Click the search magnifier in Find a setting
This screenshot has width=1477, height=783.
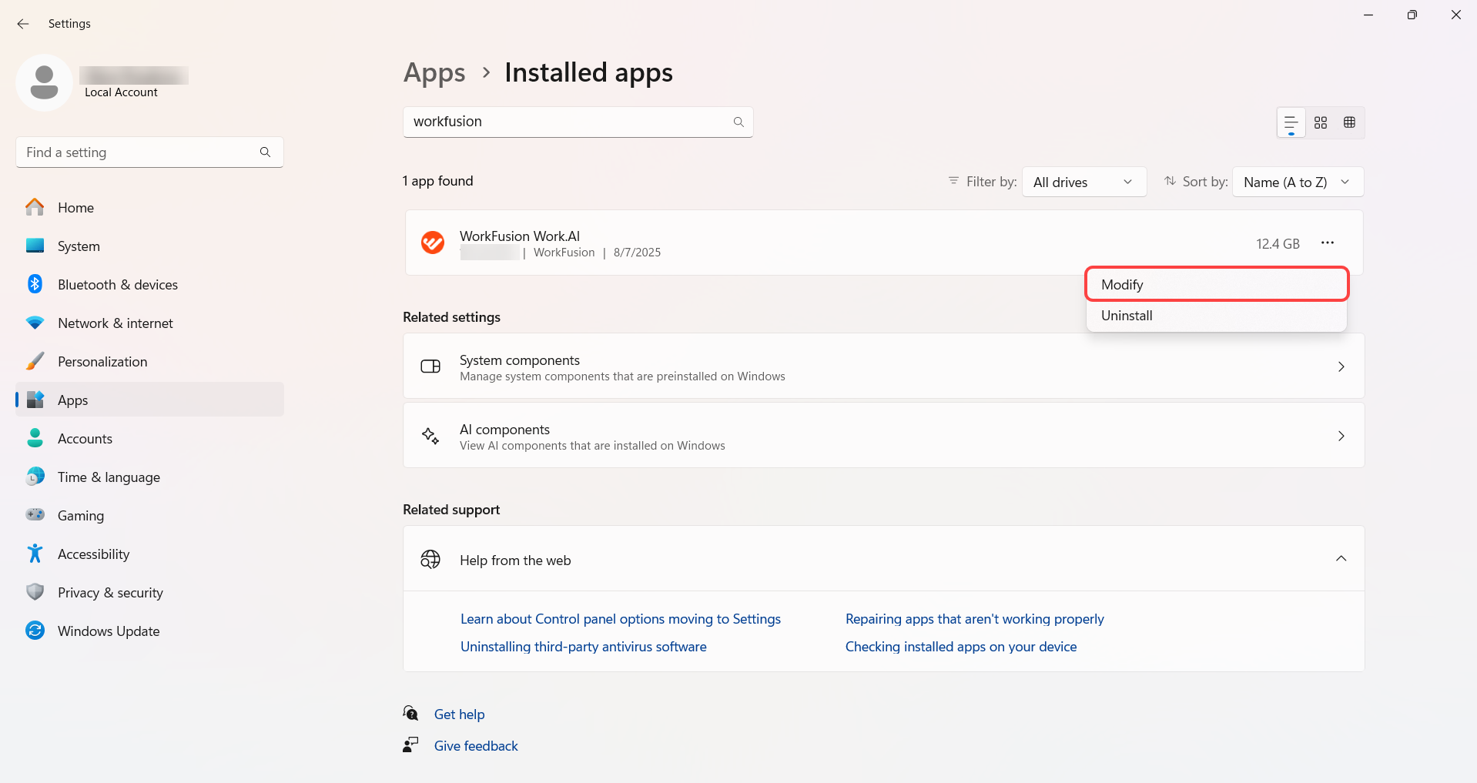[265, 152]
